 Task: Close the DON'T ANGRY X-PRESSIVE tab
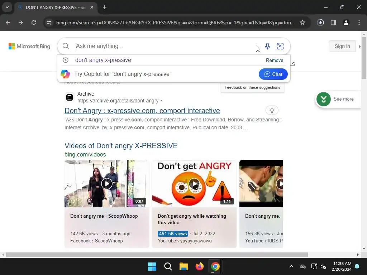coord(92,7)
